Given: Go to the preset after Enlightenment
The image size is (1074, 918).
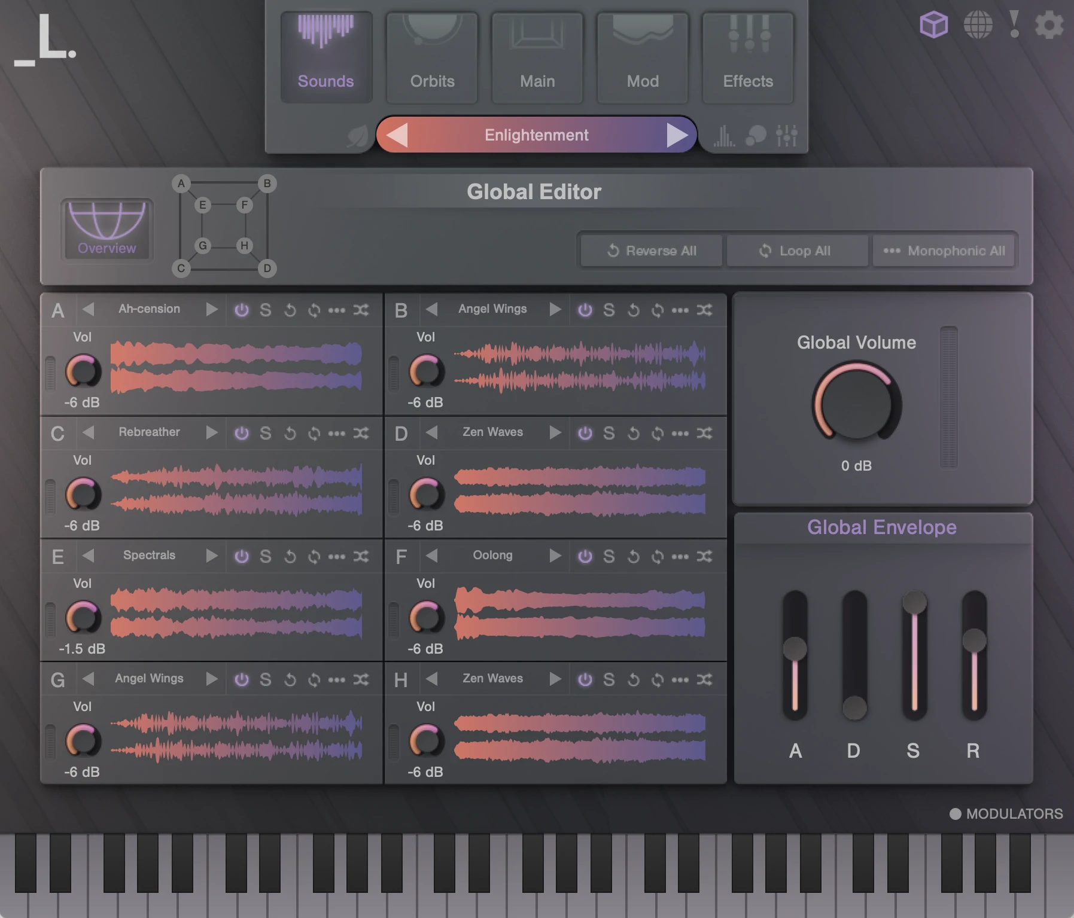Looking at the screenshot, I should (677, 135).
